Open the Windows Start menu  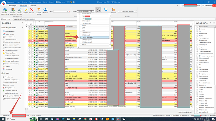[3, 119]
